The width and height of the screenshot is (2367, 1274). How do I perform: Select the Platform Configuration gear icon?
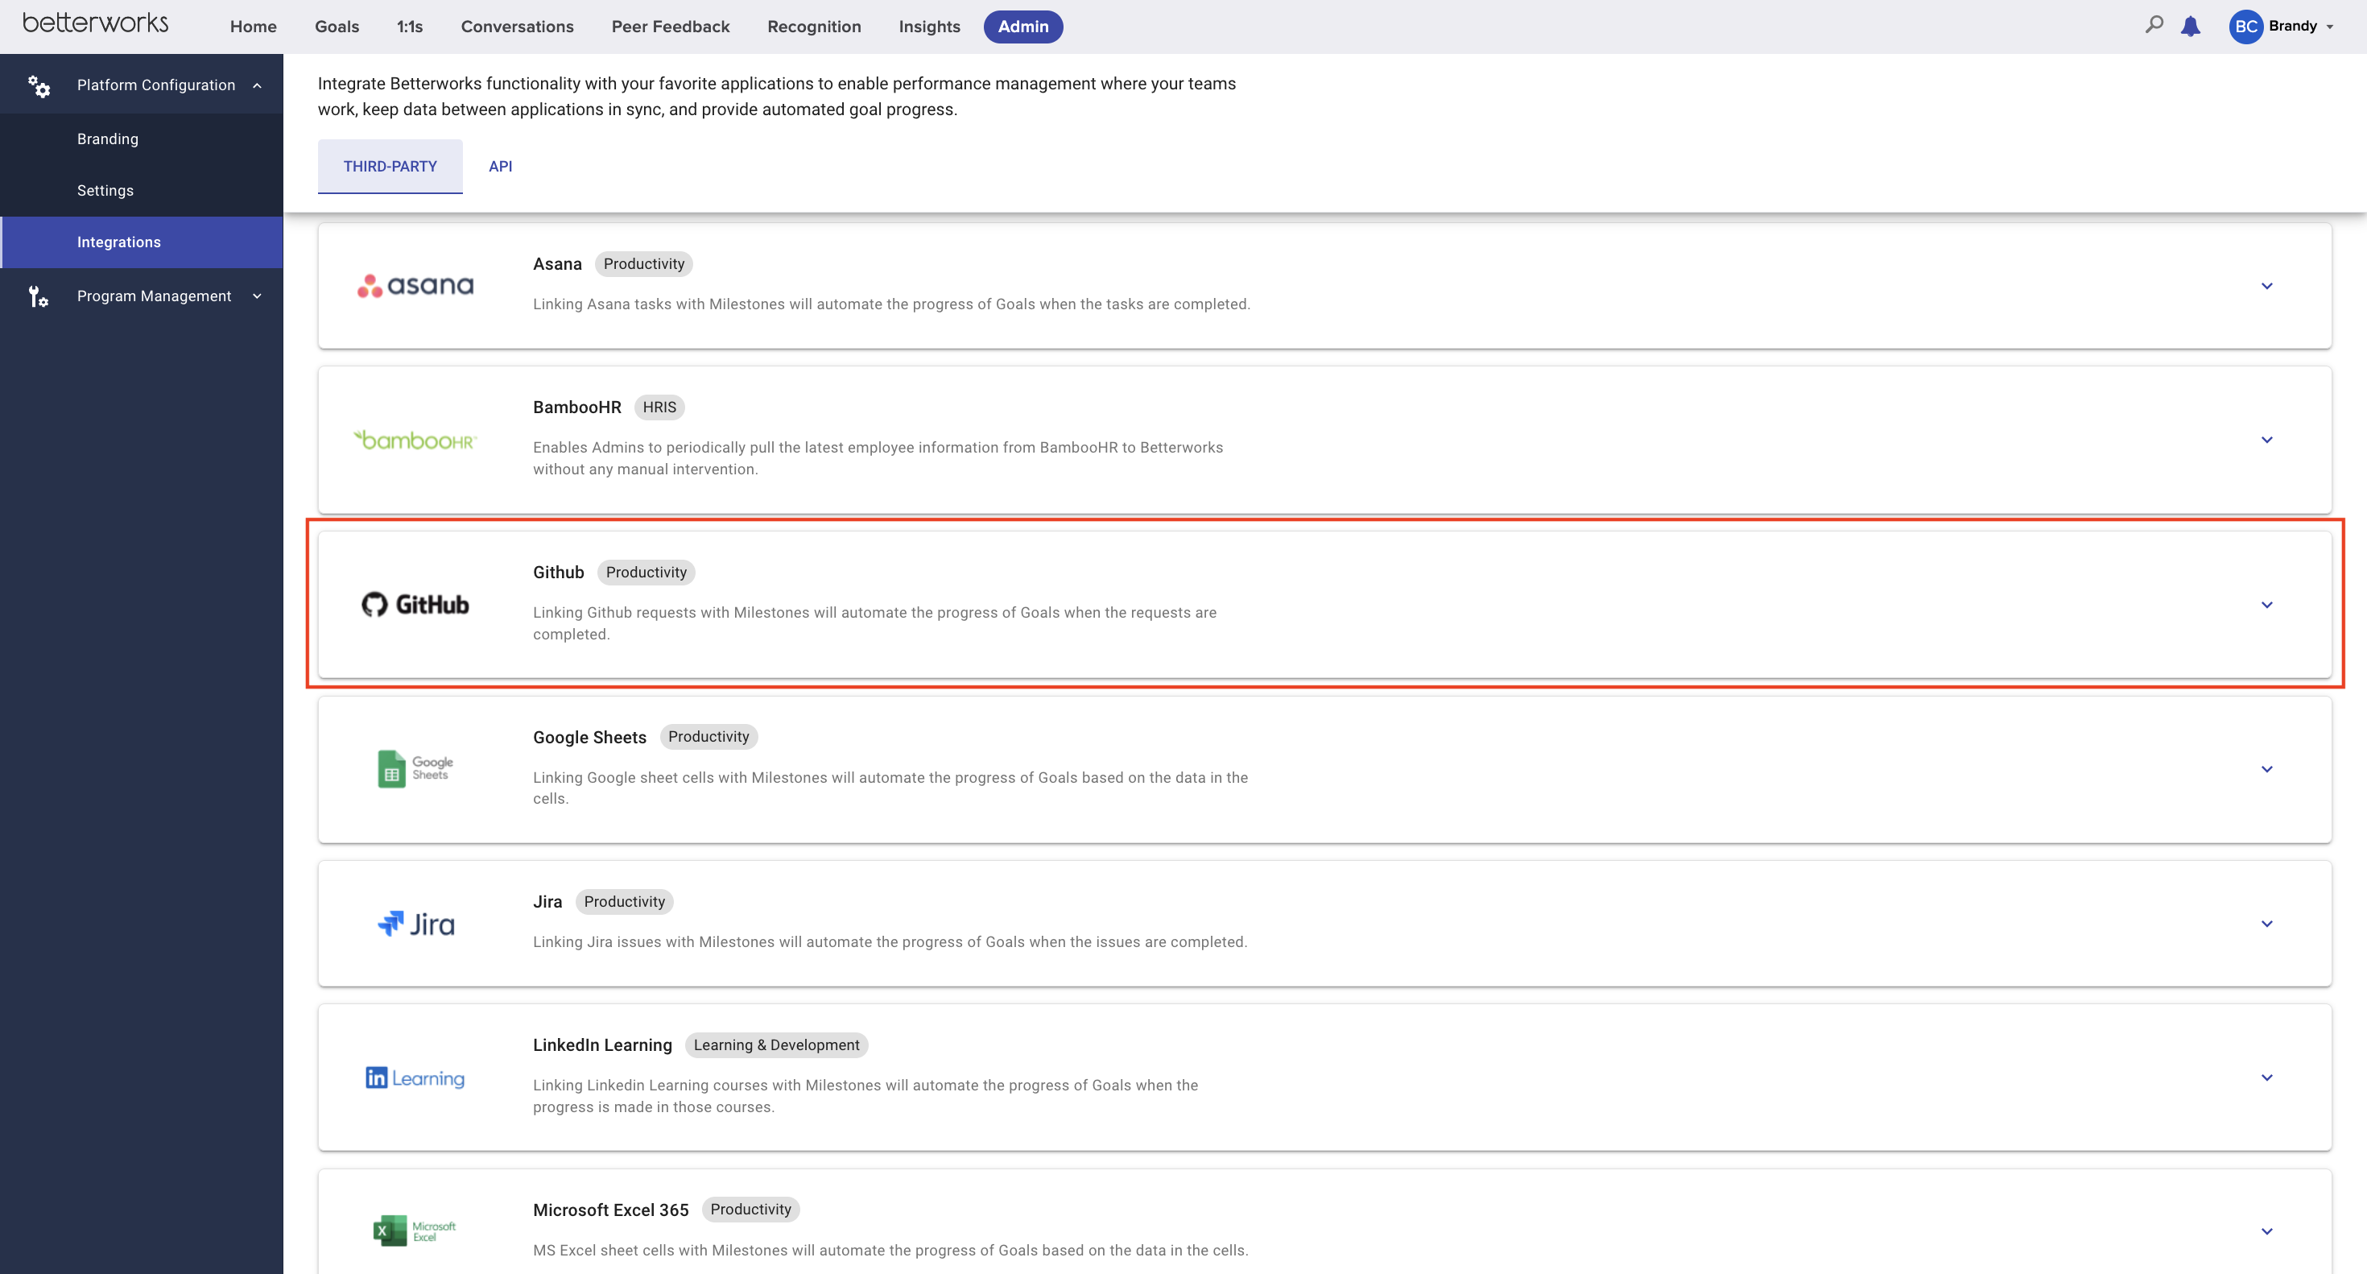pos(39,85)
